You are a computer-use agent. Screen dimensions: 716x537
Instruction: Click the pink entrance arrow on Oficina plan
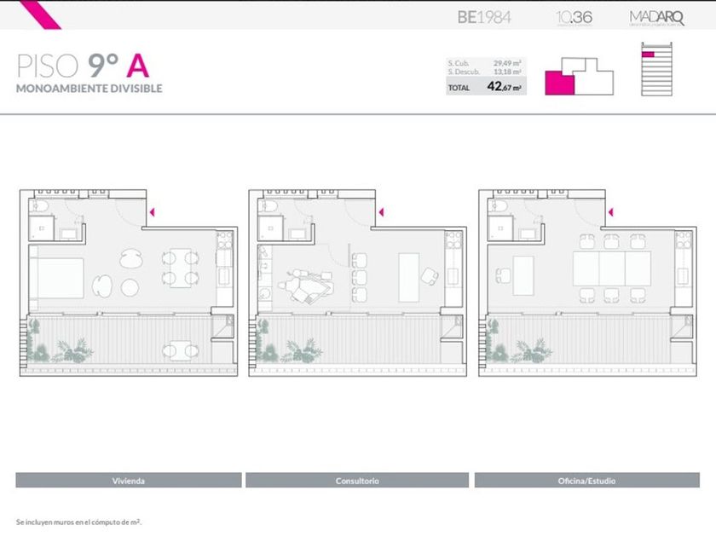611,212
